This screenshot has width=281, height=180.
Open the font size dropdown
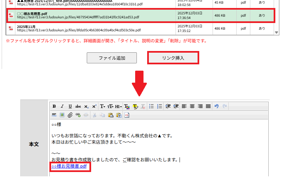click(110, 106)
